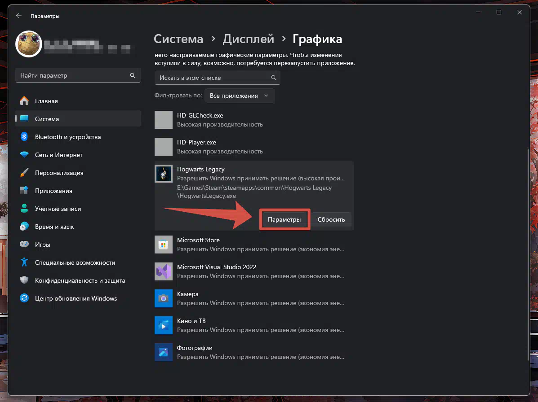Focus the Найти параметр search field

(78, 75)
